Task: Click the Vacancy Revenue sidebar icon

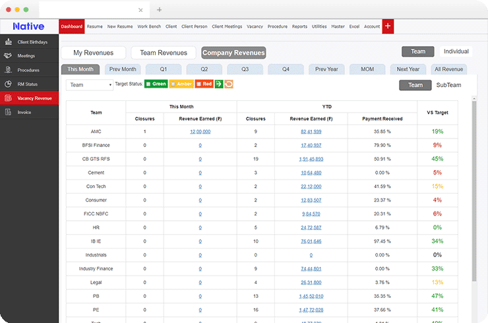Action: 8,98
